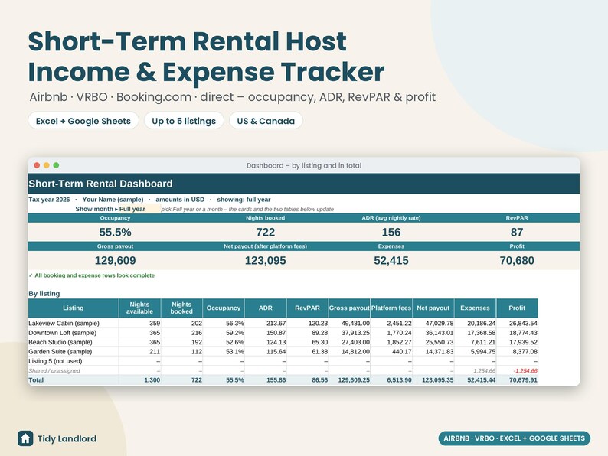This screenshot has width=608, height=456.
Task: Click Garden Suite platform fees cell 440.17
Action: 391,352
